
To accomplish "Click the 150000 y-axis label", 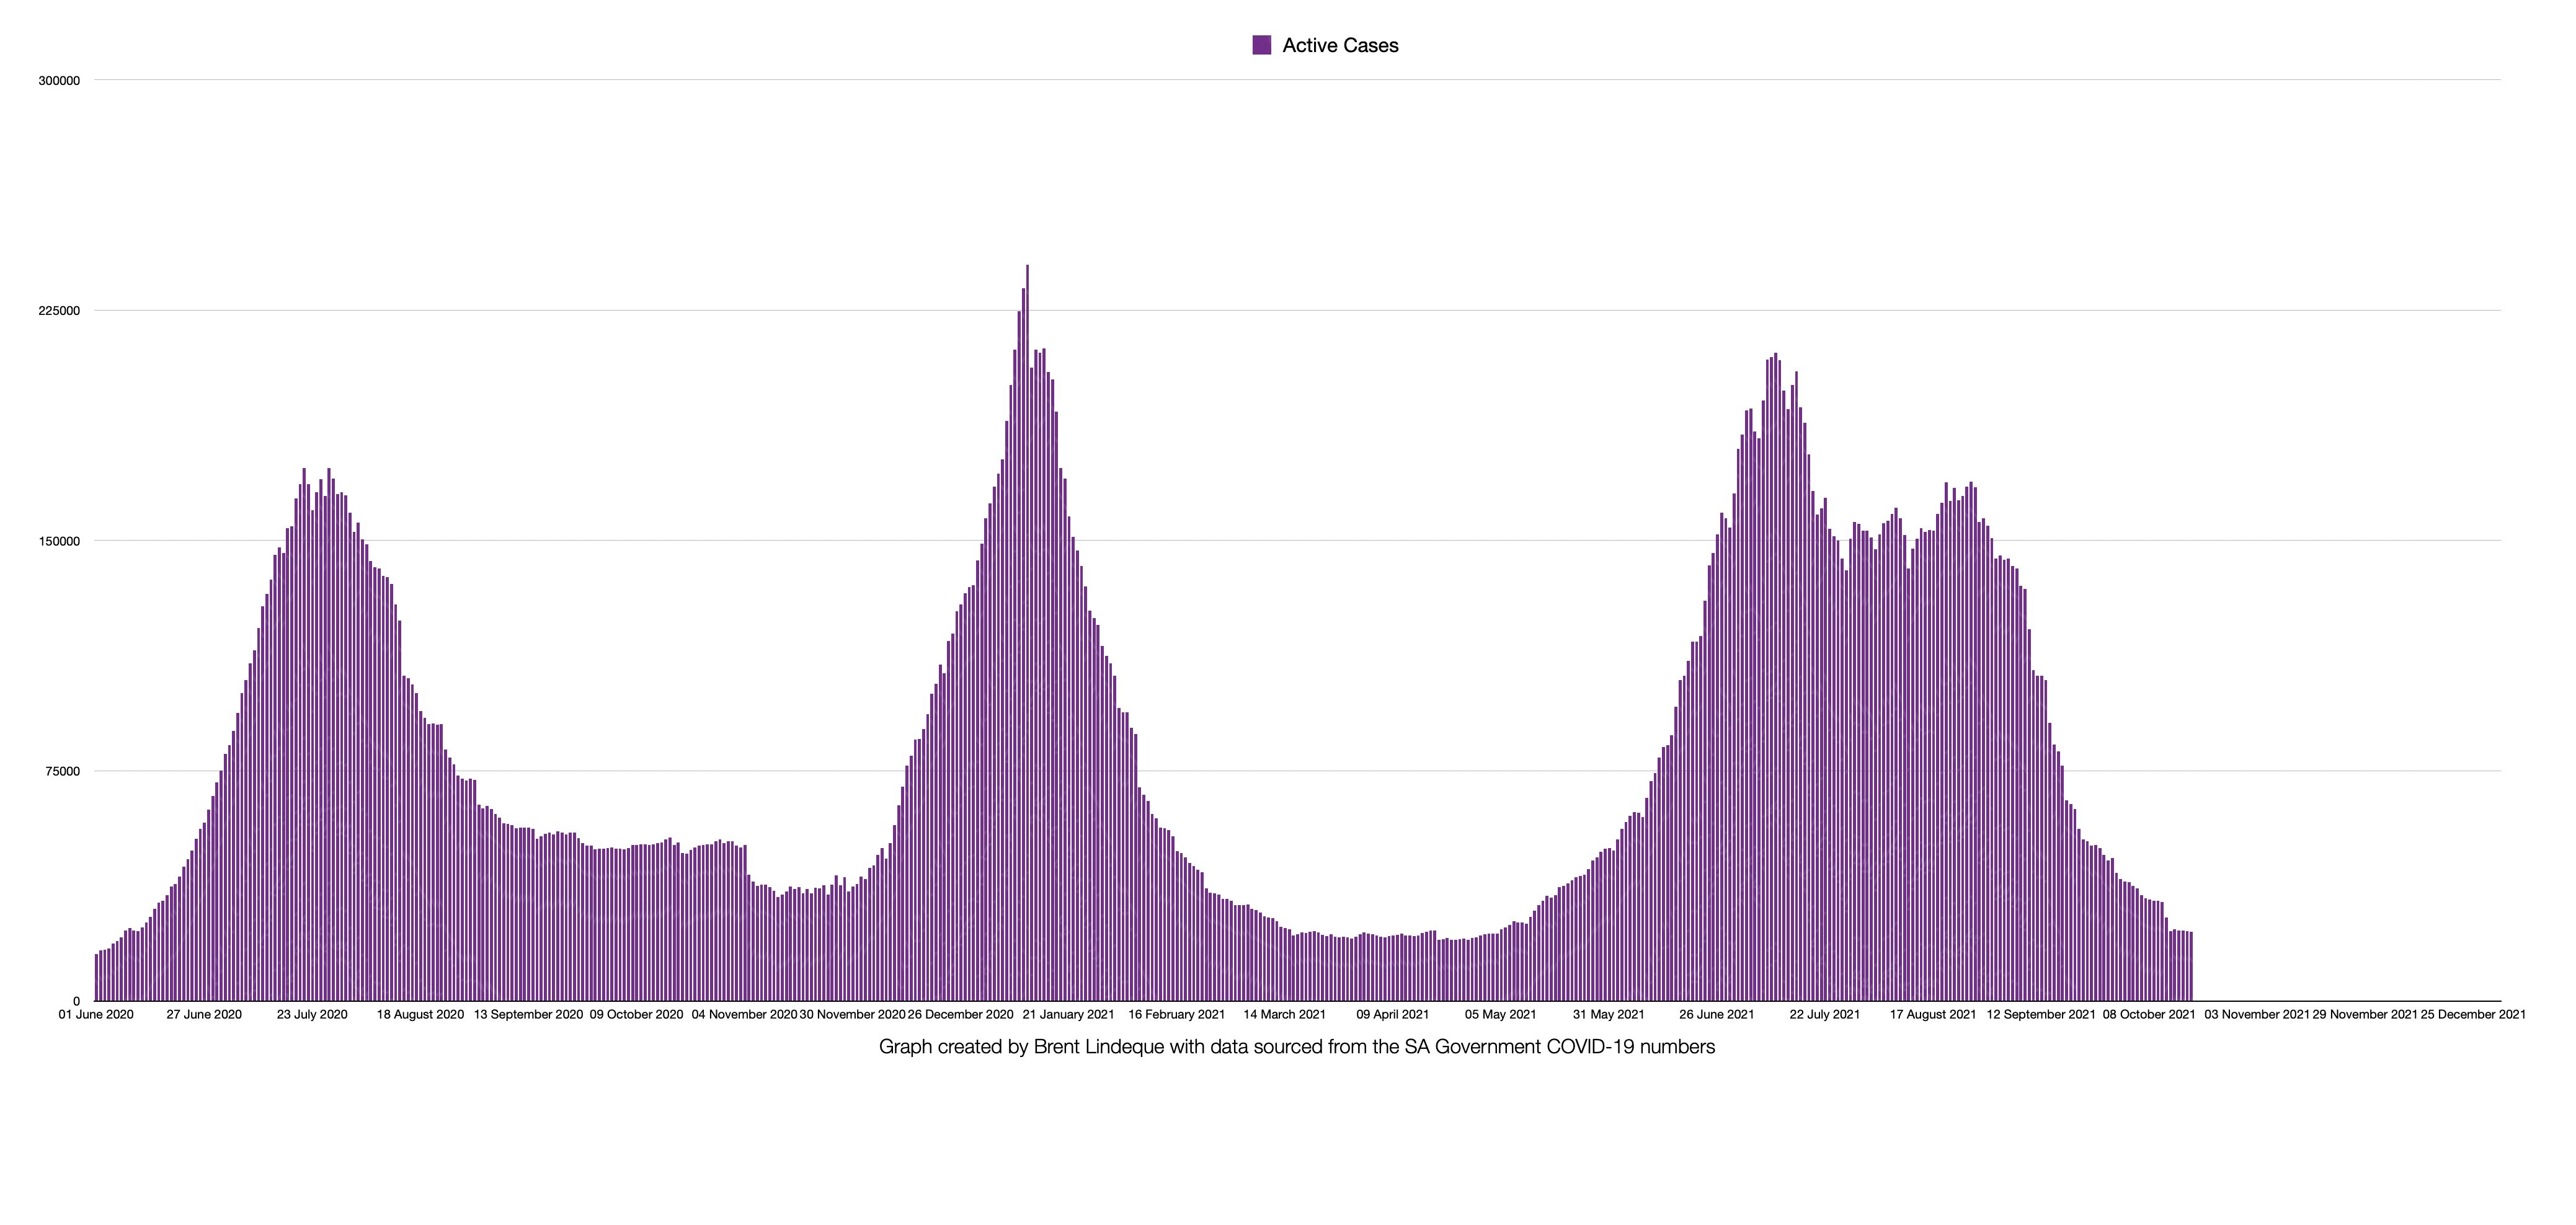I will click(59, 541).
